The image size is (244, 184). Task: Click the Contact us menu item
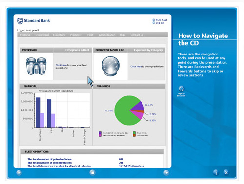137,35
